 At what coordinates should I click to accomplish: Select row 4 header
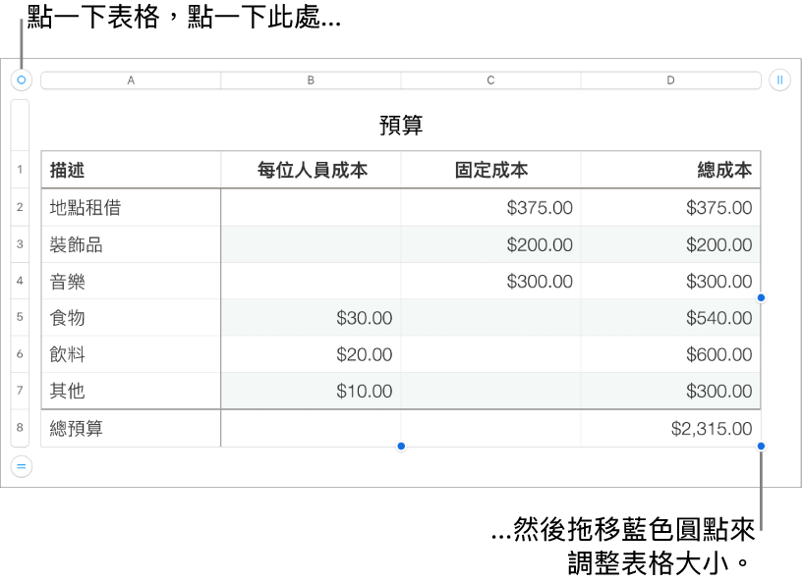pyautogui.click(x=20, y=281)
